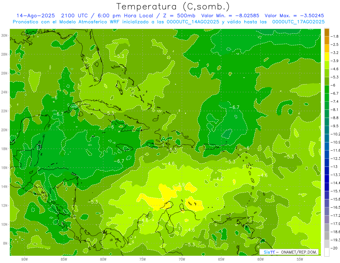Click the 'Valor Max. = -3.50245' readout
Image resolution: width=340 pixels, height=263 pixels.
(x=294, y=16)
